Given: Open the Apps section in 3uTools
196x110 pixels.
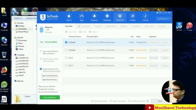Looking at the screenshot, I should (x=82, y=17).
